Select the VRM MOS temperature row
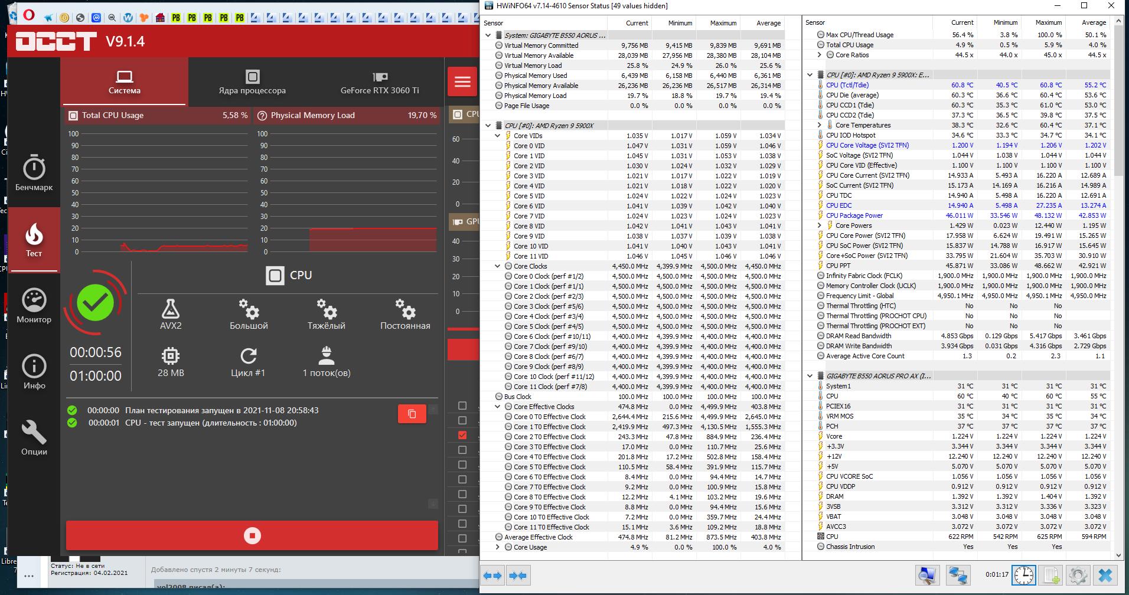Screen dimensions: 1129x595 click(957, 416)
